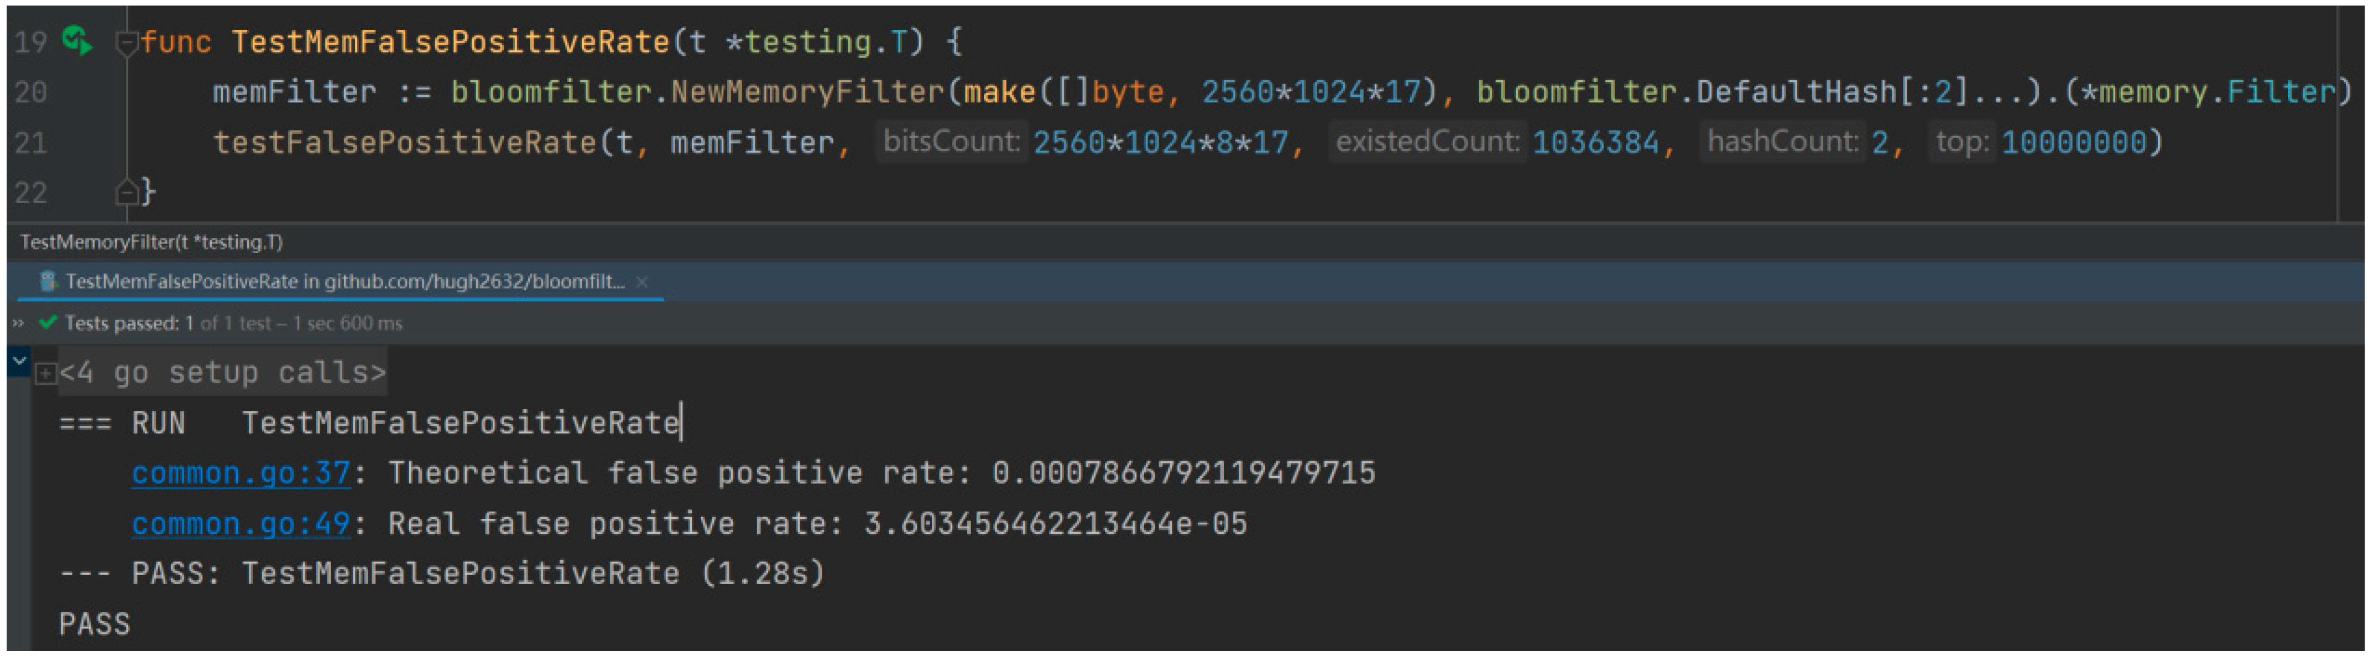The image size is (2378, 665).
Task: Open the common.go:49 link
Action: click(x=241, y=524)
